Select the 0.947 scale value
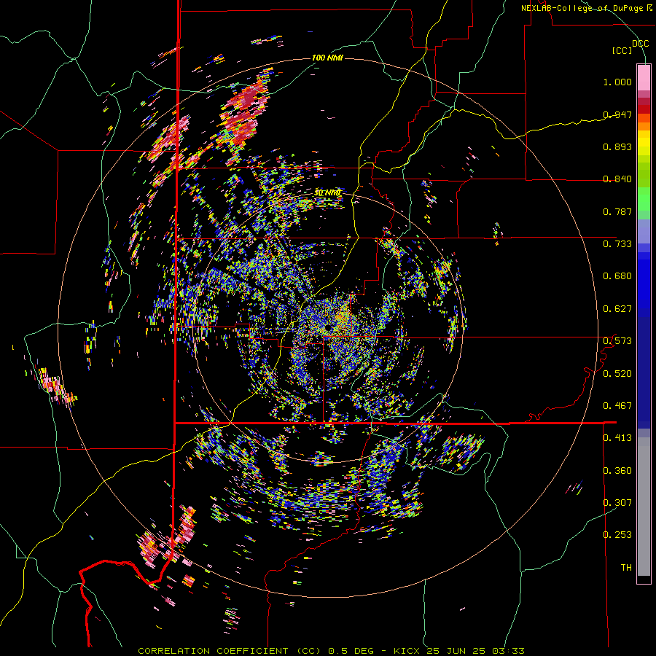The image size is (656, 656). pos(617,114)
